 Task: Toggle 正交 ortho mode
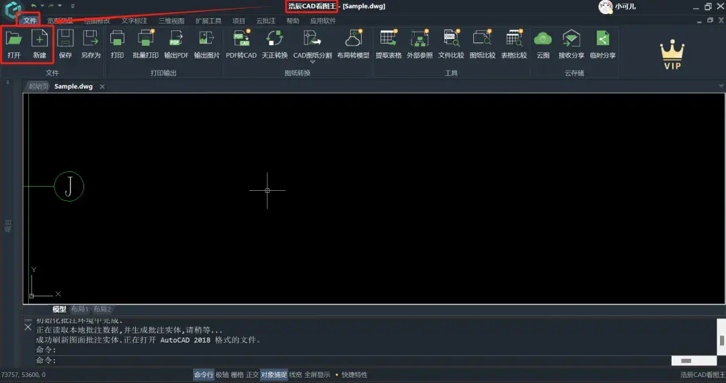click(252, 375)
